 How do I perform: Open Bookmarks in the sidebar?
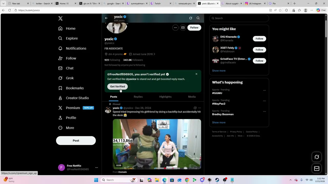coord(71,88)
